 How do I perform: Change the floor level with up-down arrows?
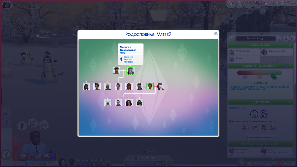pyautogui.click(x=266, y=3)
